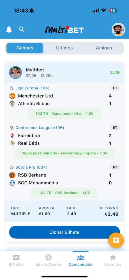Tap the RSB Berkane club crest
The height and width of the screenshot is (280, 129).
click(12, 175)
